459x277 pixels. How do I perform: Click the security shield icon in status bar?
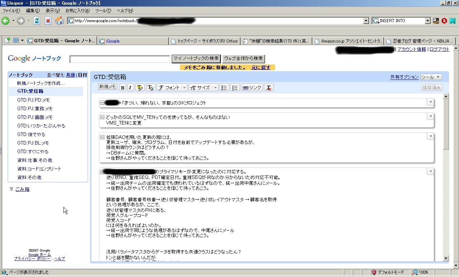point(374,272)
